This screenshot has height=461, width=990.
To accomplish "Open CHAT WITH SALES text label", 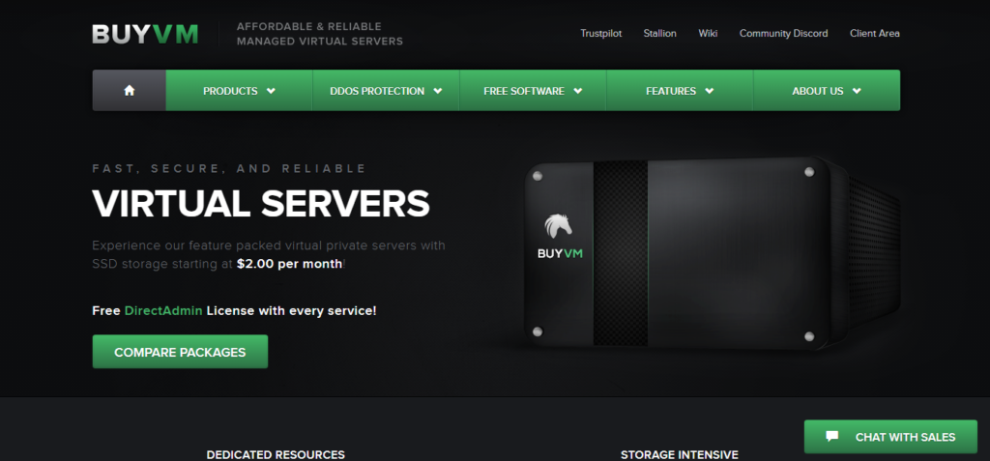I will coord(905,437).
